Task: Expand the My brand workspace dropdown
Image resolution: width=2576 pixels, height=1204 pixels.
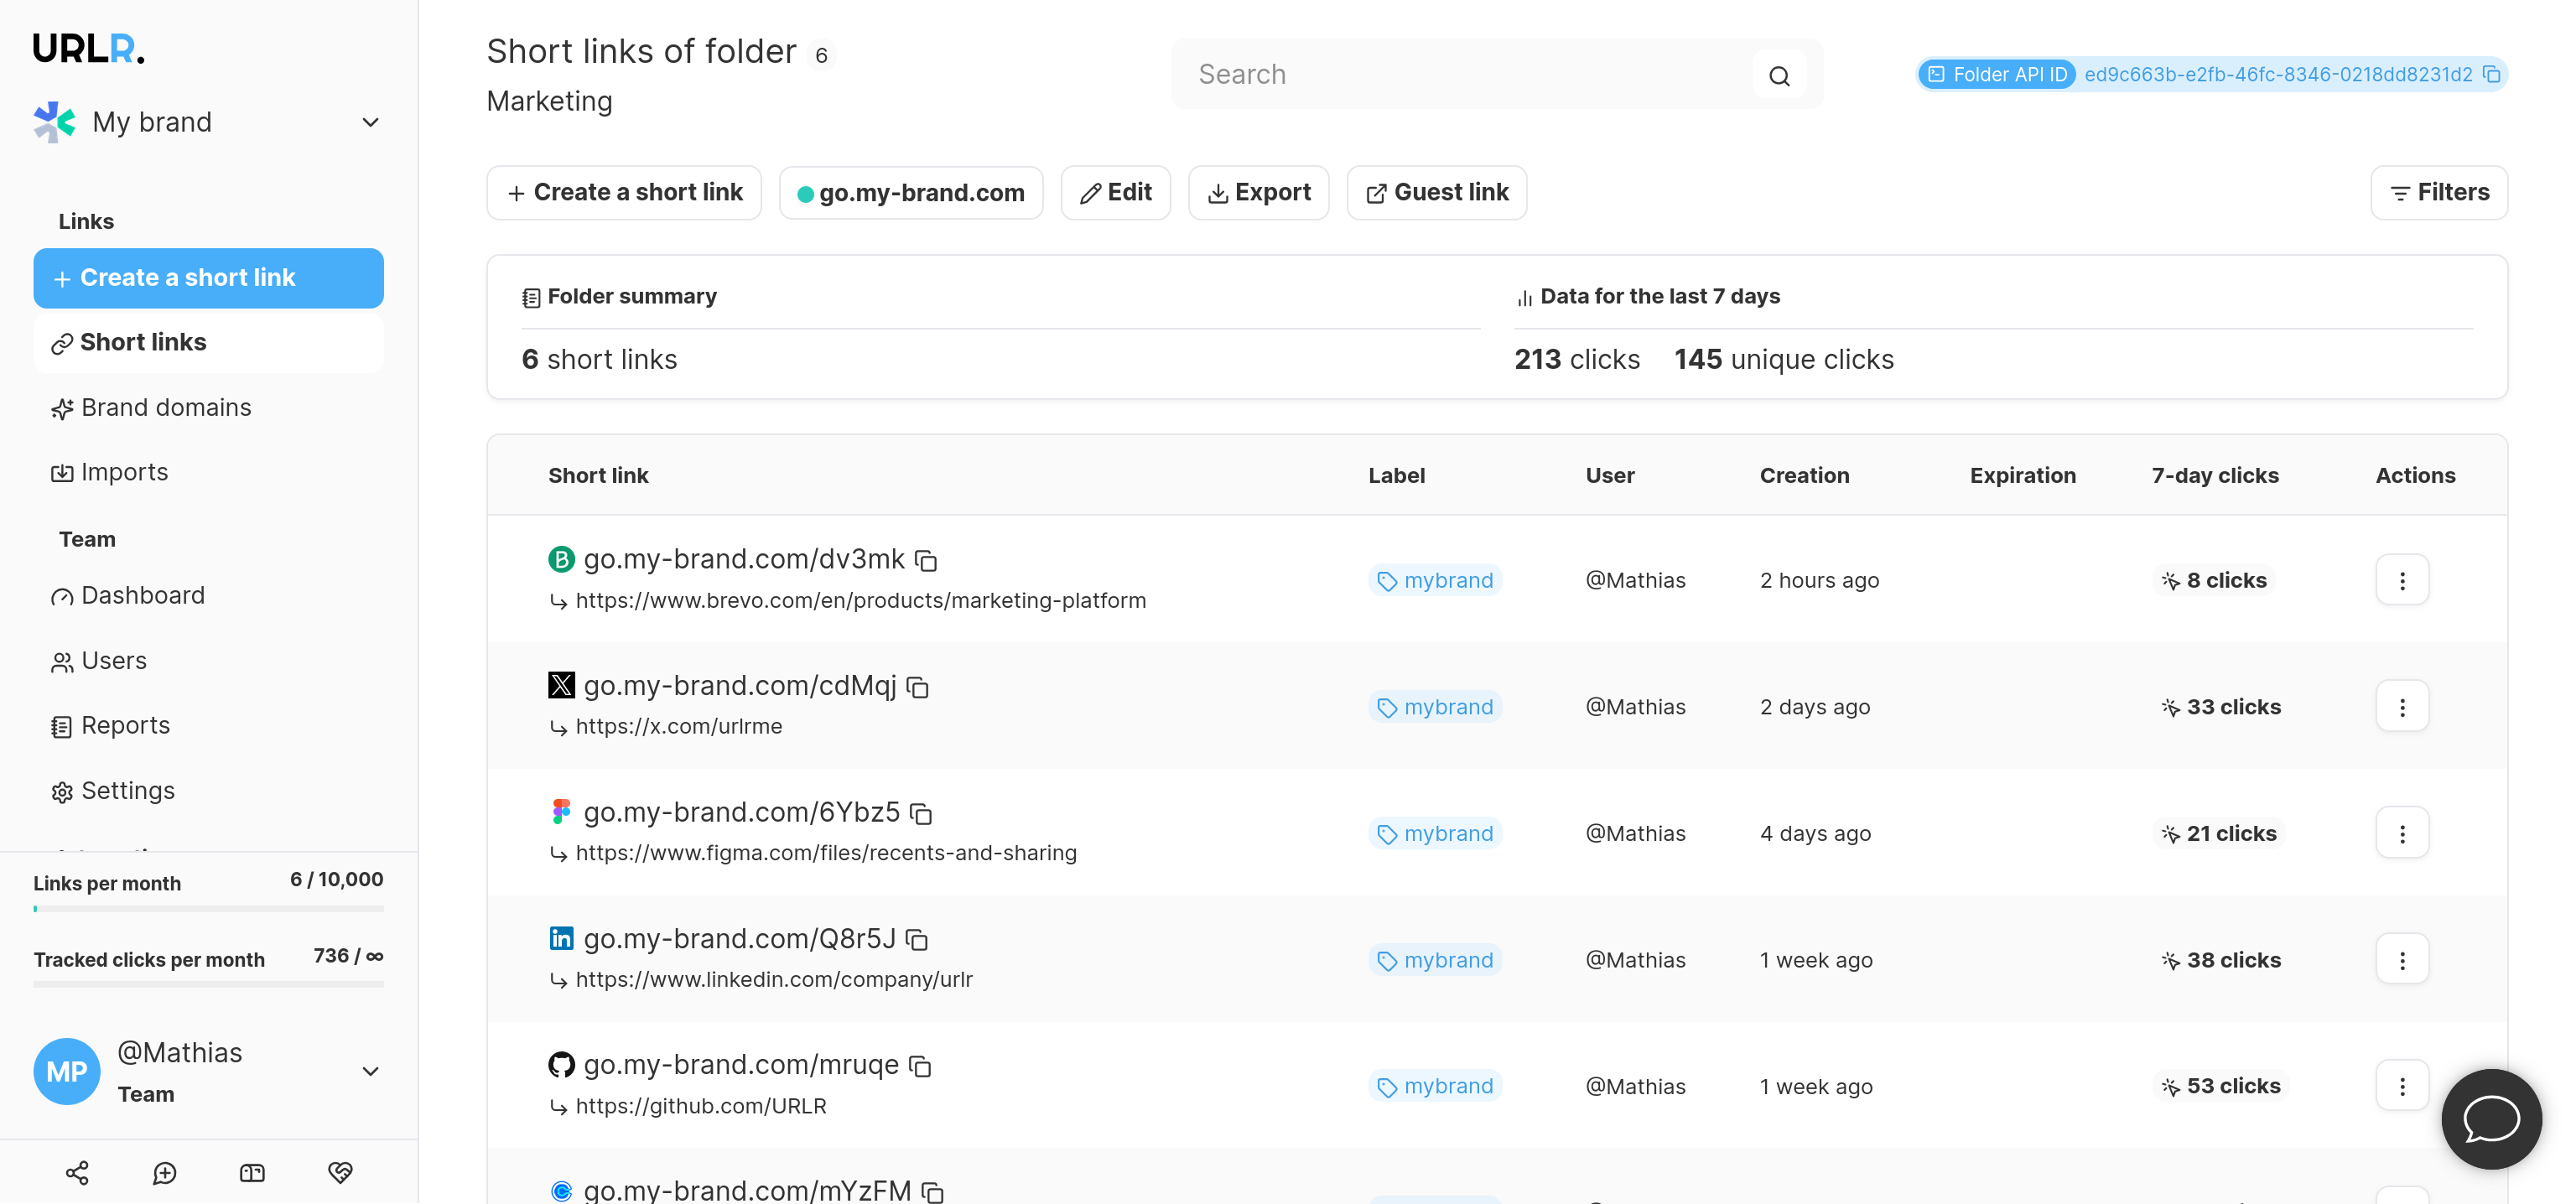Action: [x=370, y=122]
